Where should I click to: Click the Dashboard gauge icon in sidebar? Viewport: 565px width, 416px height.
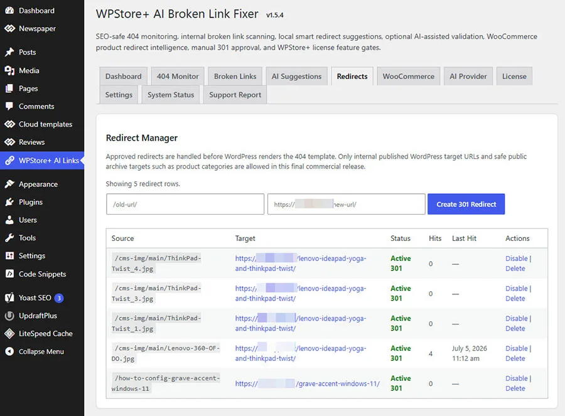point(9,11)
